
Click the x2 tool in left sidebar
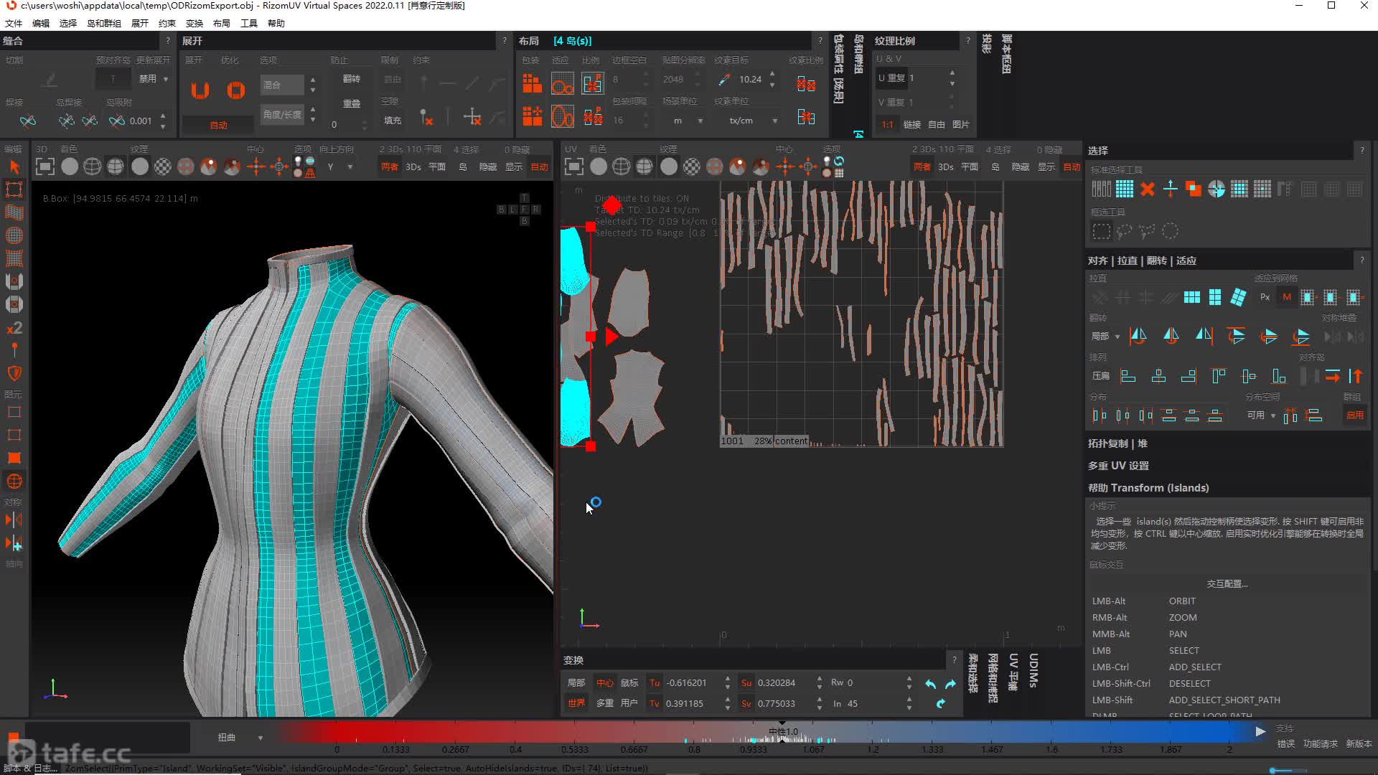(x=14, y=328)
